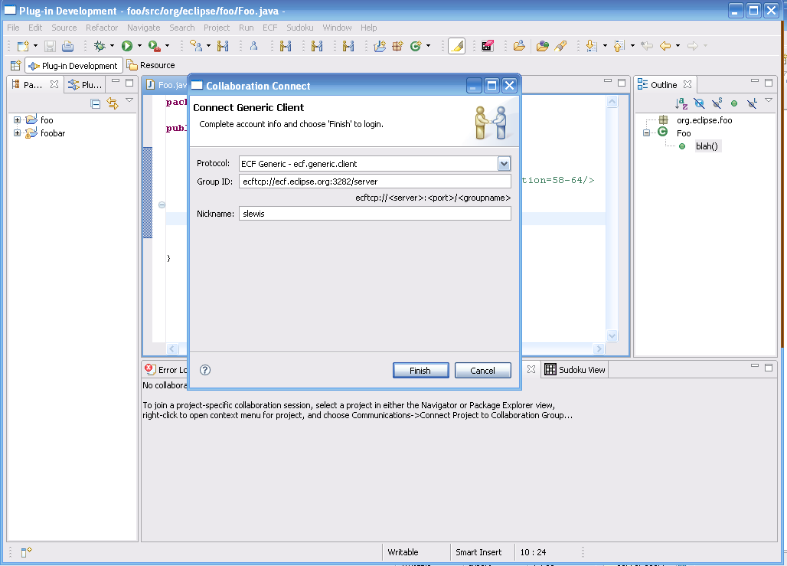Click the Print toolbar icon
787x566 pixels.
click(x=67, y=46)
